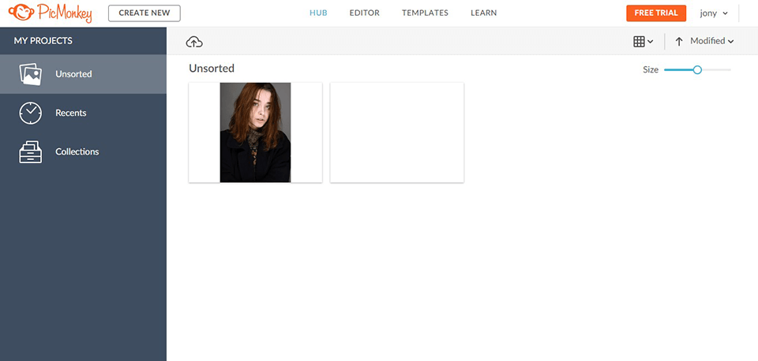The image size is (758, 361).
Task: Click the PicMonkey logo
Action: [x=51, y=13]
